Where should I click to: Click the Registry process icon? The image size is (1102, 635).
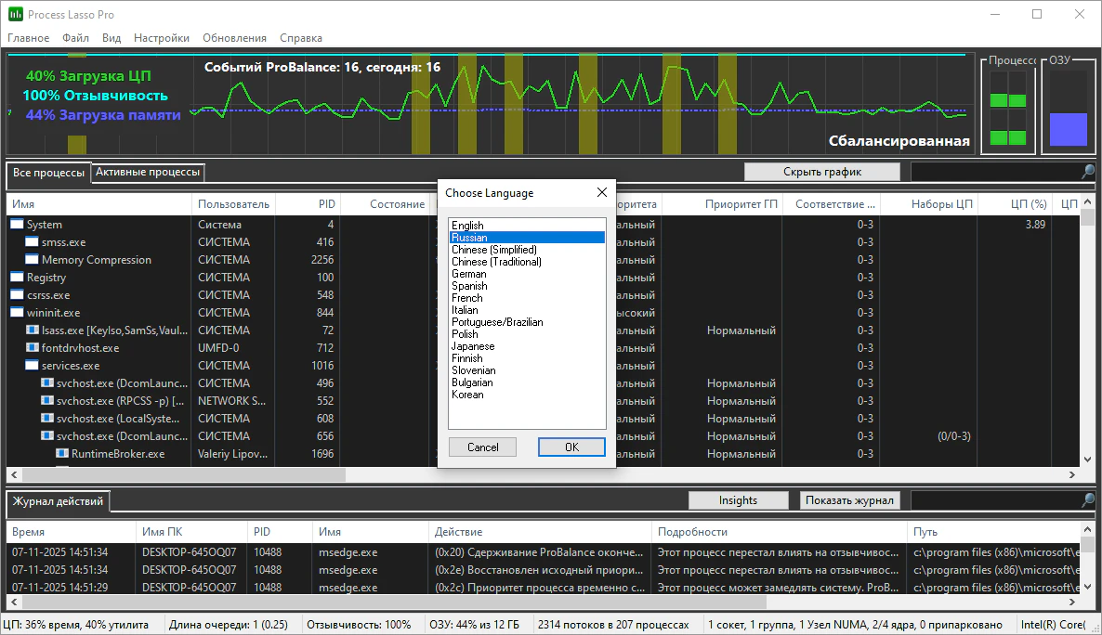(x=18, y=278)
